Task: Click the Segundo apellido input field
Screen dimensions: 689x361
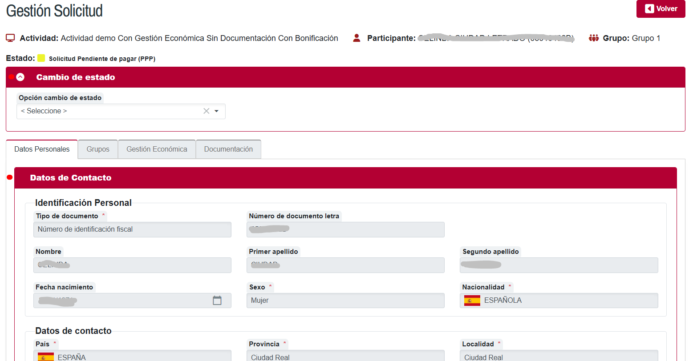Action: 559,265
